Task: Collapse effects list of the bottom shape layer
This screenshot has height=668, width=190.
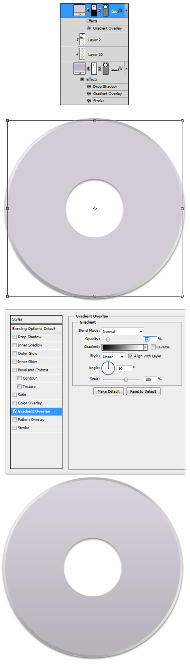Action: (x=126, y=69)
